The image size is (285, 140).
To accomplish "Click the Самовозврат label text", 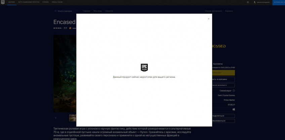I will click(226, 91).
